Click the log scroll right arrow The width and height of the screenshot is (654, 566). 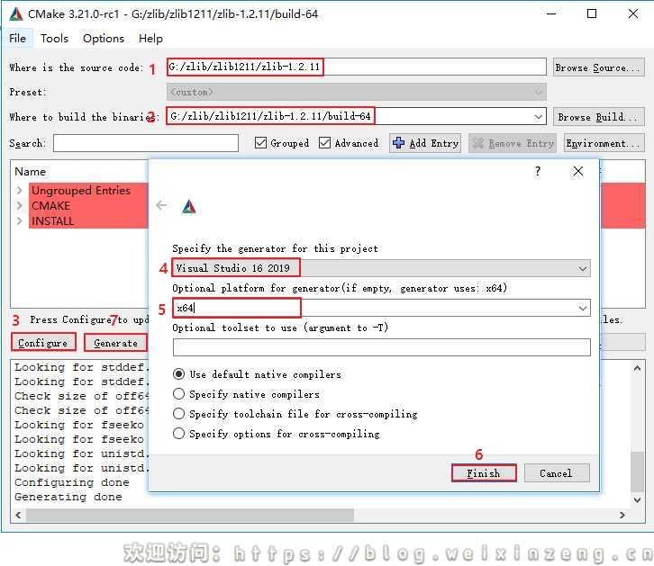coord(622,516)
